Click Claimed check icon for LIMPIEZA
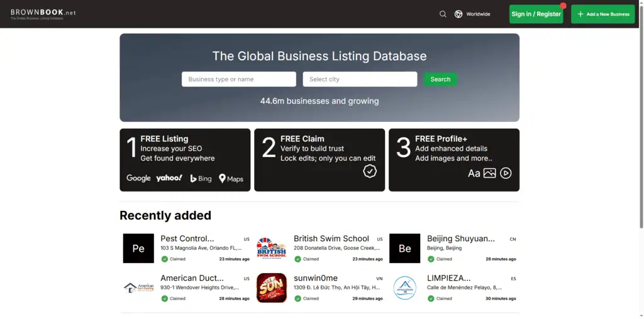The image size is (644, 319). click(x=431, y=298)
